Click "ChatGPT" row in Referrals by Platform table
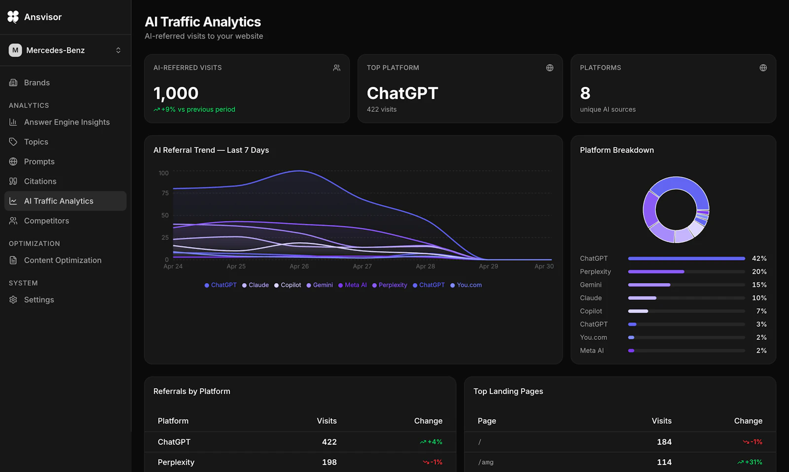The height and width of the screenshot is (472, 789). [300, 442]
